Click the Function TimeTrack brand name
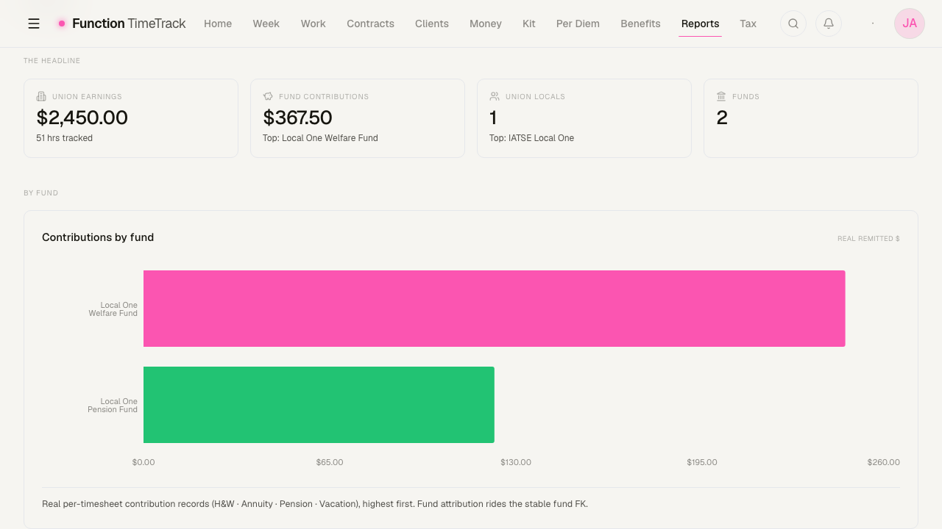This screenshot has width=942, height=529. pyautogui.click(x=129, y=24)
